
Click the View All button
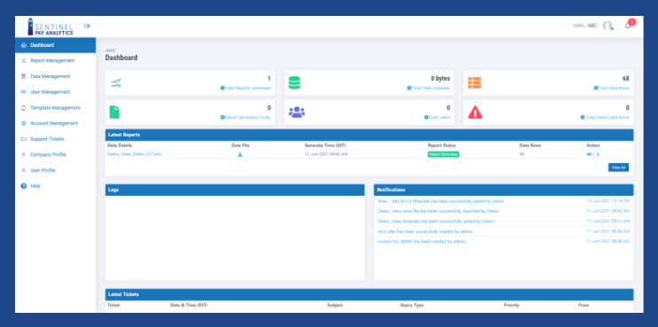click(619, 167)
